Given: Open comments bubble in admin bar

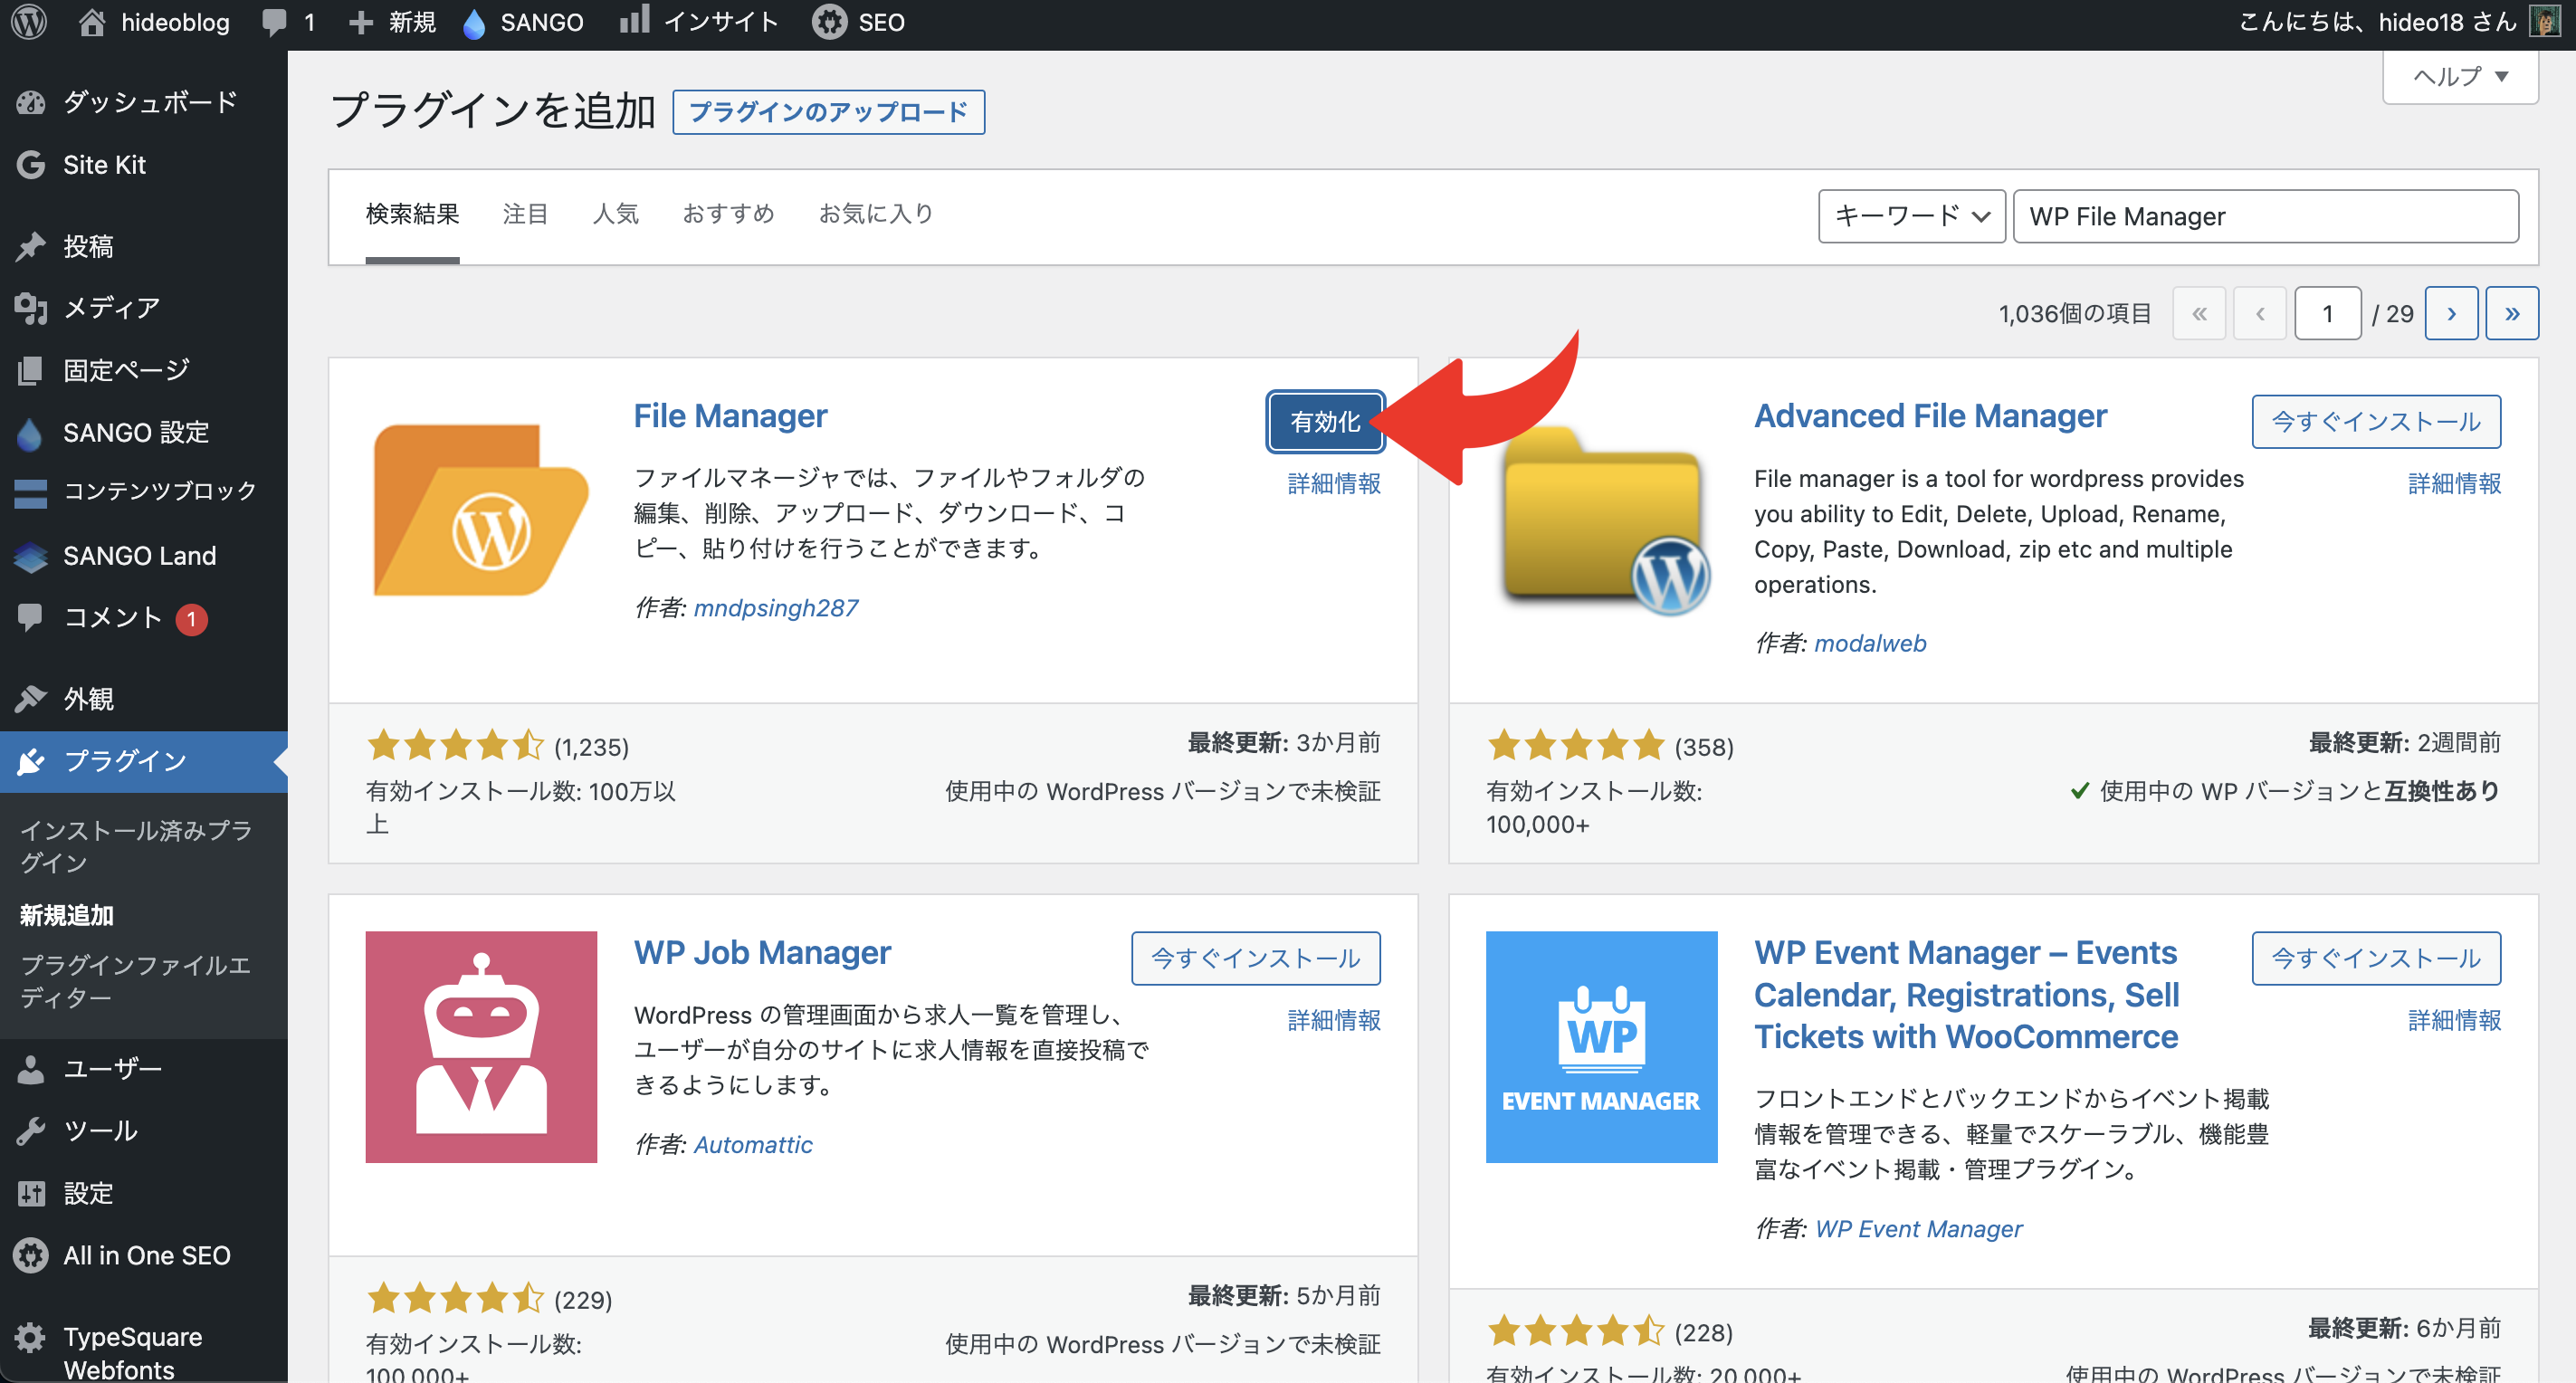Looking at the screenshot, I should coord(274,22).
